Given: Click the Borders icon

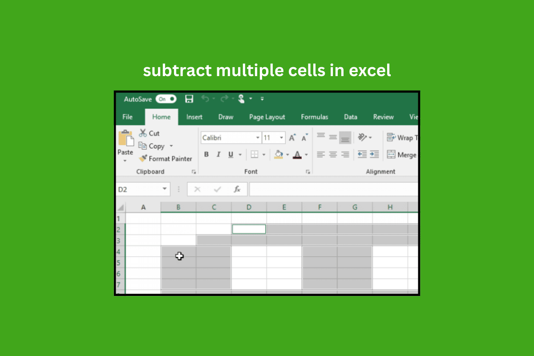Looking at the screenshot, I should pos(255,154).
